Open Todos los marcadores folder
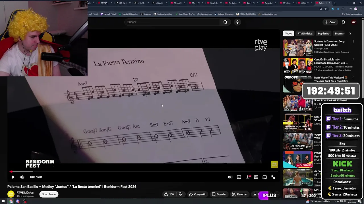The width and height of the screenshot is (364, 204). tap(352, 14)
